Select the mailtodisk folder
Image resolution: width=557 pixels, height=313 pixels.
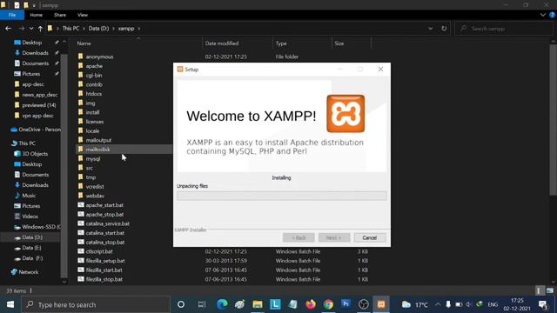click(x=97, y=150)
